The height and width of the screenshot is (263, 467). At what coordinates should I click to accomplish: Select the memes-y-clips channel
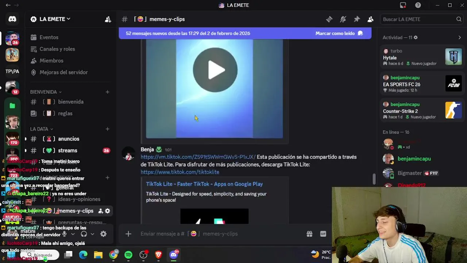(x=70, y=211)
